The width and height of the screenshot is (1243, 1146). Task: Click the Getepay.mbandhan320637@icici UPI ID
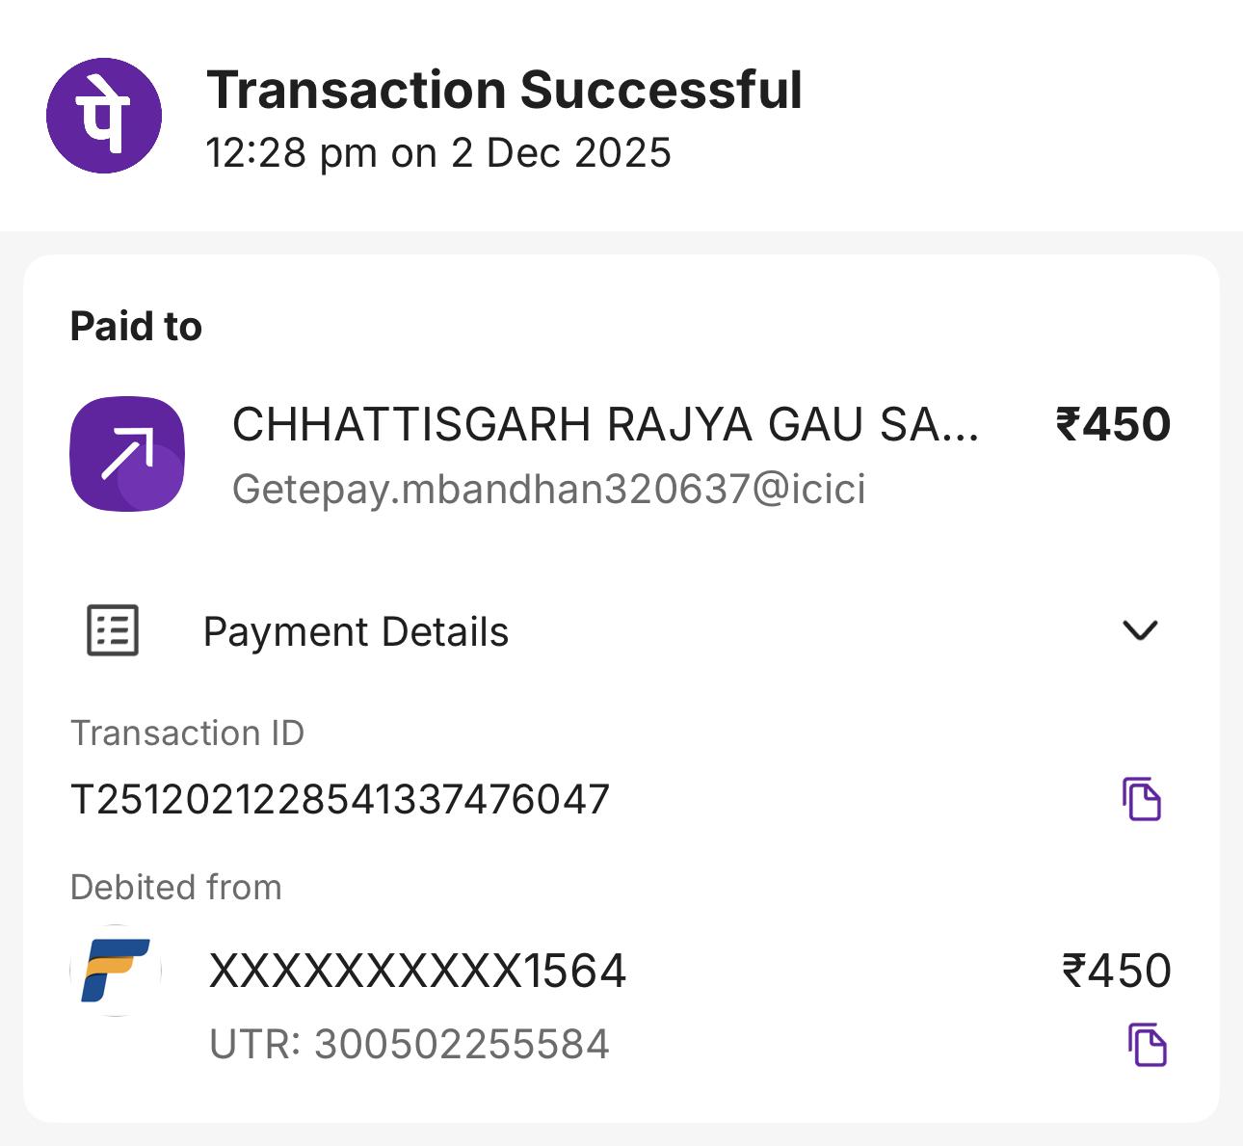[x=548, y=490]
